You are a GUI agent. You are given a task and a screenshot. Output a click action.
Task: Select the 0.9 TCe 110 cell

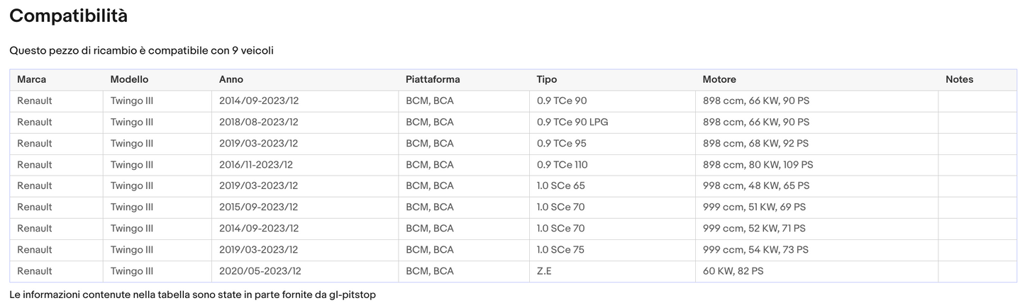tap(563, 164)
